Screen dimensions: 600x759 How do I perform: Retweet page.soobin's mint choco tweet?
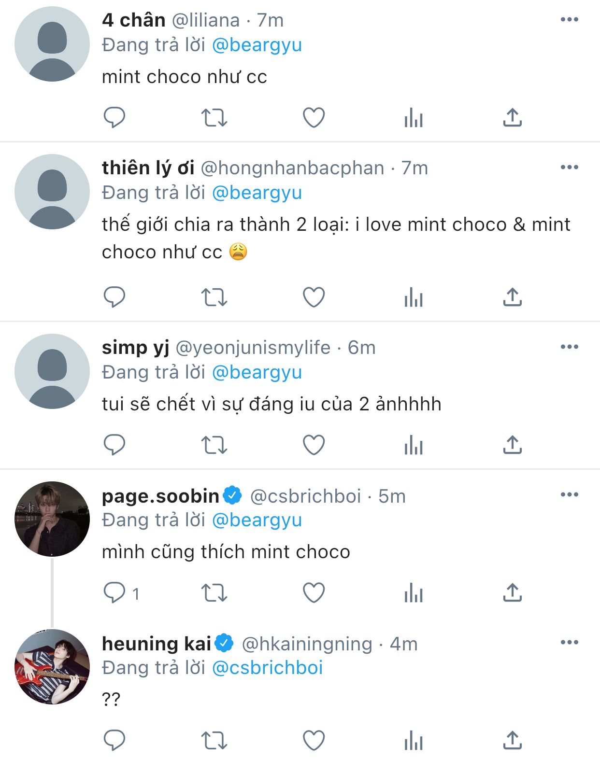point(214,592)
